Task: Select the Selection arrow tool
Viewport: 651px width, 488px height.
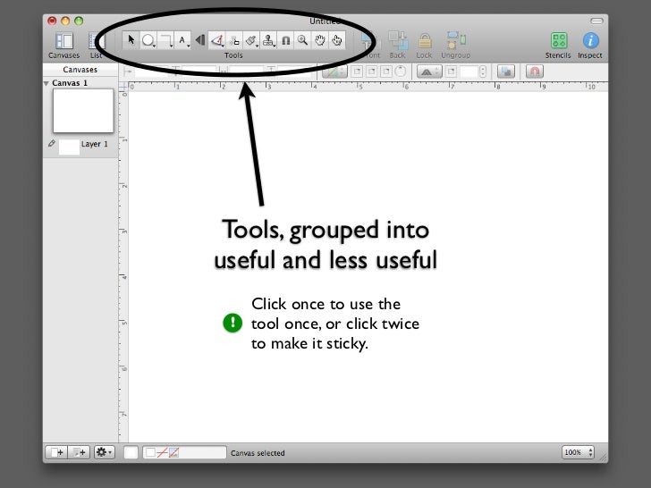Action: click(x=131, y=40)
